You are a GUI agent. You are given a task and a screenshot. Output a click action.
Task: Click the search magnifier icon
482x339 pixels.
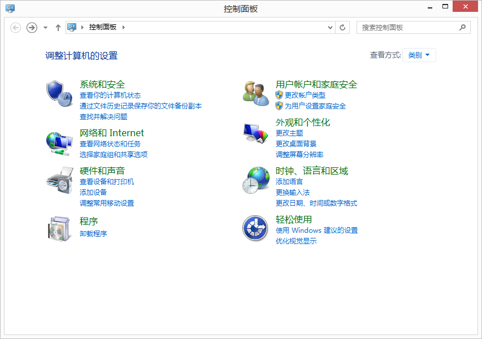(462, 28)
